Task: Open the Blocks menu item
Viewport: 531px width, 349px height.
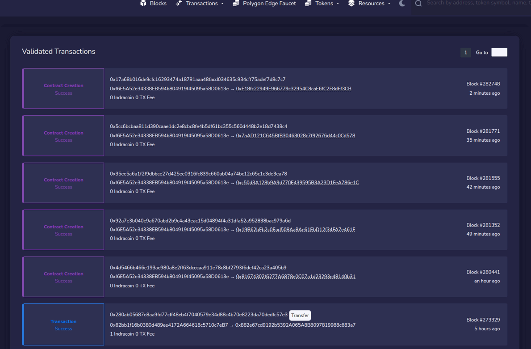Action: coord(158,3)
